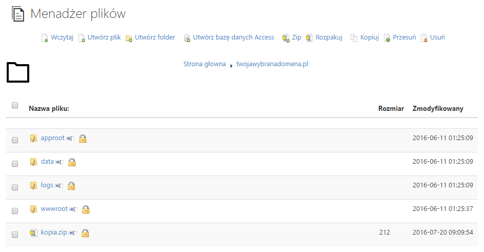This screenshot has width=484, height=252.
Task: Click the lock icon for wwwroot folder
Action: [x=86, y=209]
